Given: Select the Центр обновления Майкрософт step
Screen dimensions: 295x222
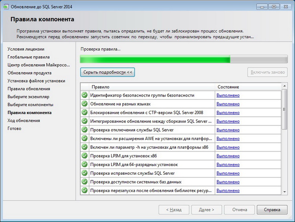Looking at the screenshot, I should 39,65.
